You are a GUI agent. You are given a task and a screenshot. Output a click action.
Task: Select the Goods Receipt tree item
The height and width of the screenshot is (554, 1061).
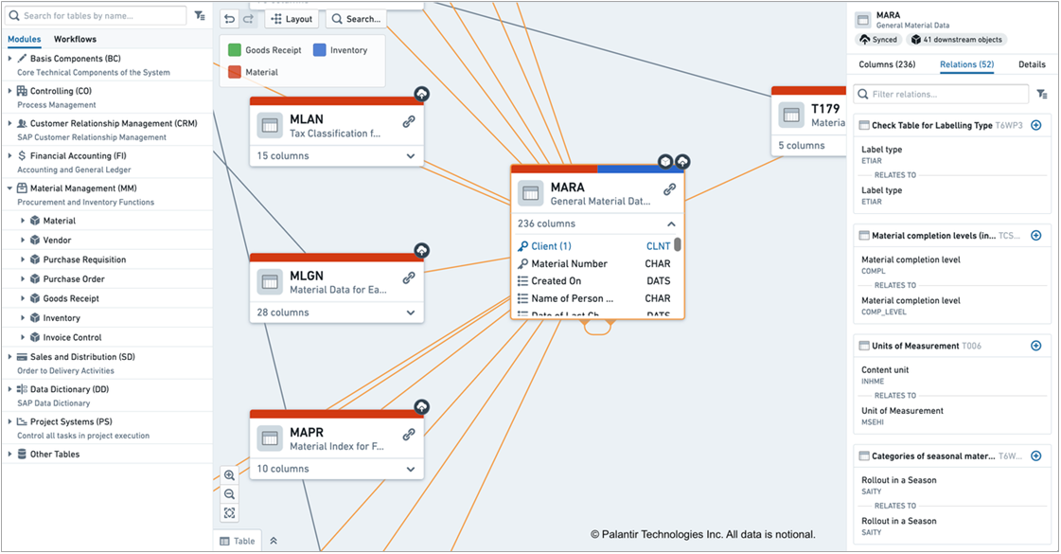71,298
